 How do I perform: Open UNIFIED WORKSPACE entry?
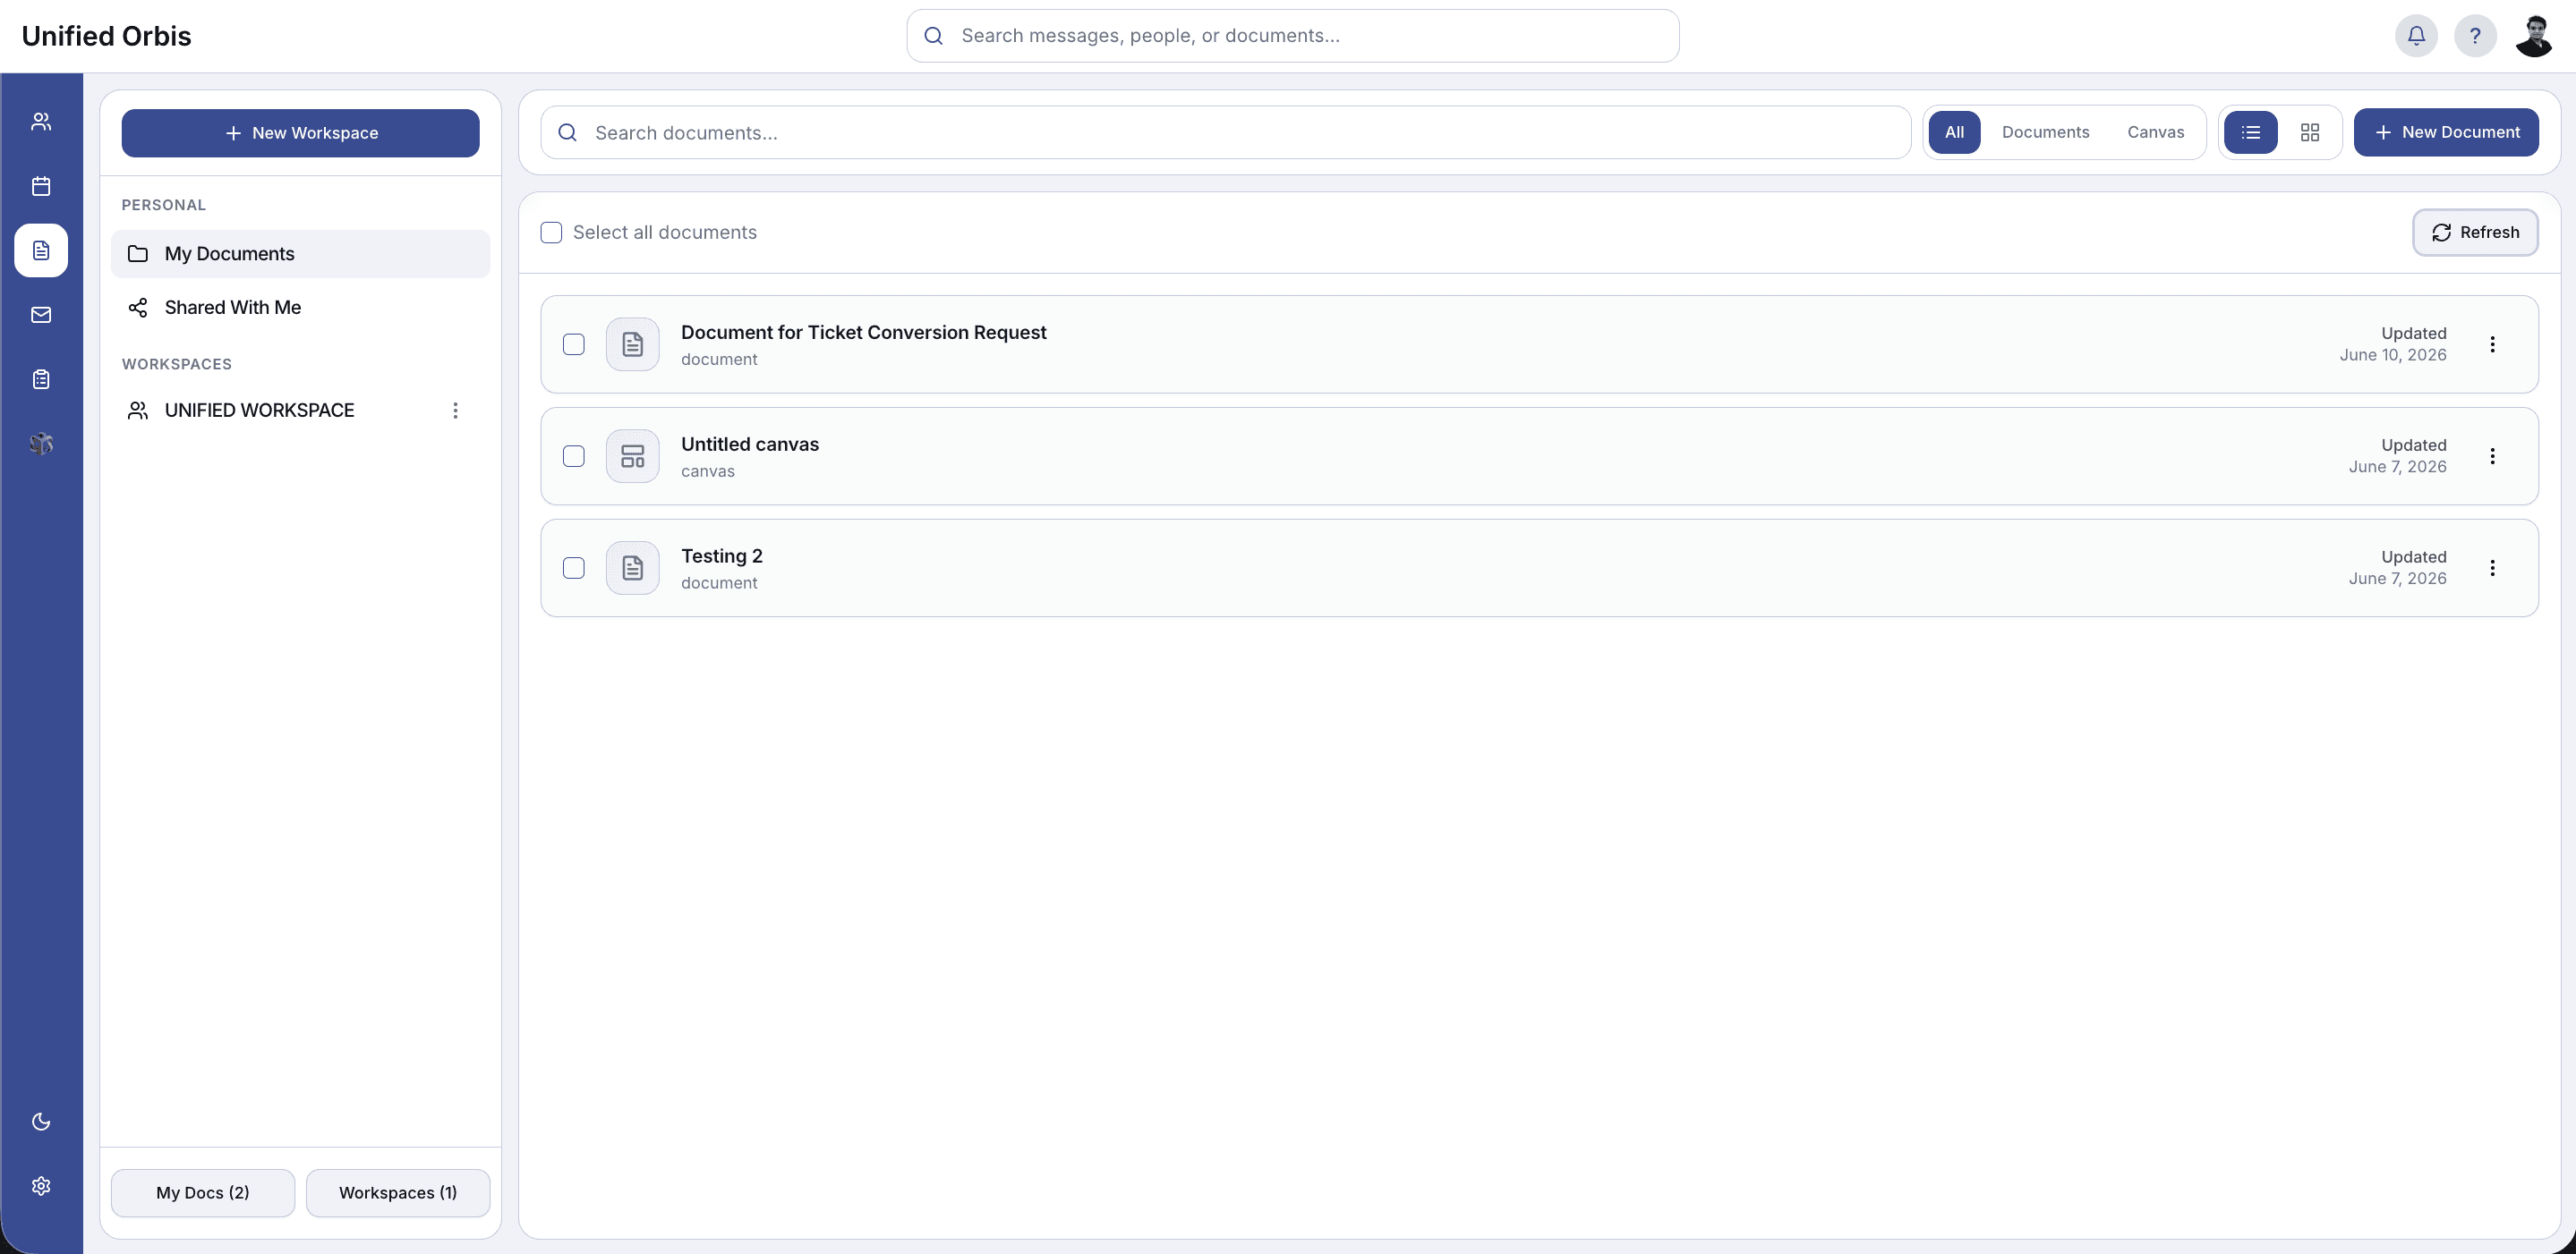tap(300, 411)
